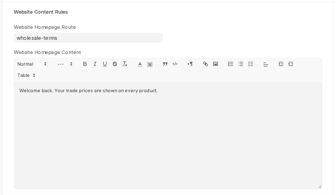The image size is (336, 195).
Task: Click the Website Homepage Route field
Action: 88,38
